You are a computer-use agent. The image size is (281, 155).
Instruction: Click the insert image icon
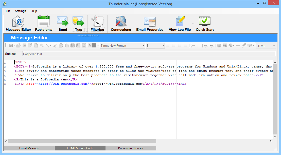pyautogui.click(x=225, y=45)
